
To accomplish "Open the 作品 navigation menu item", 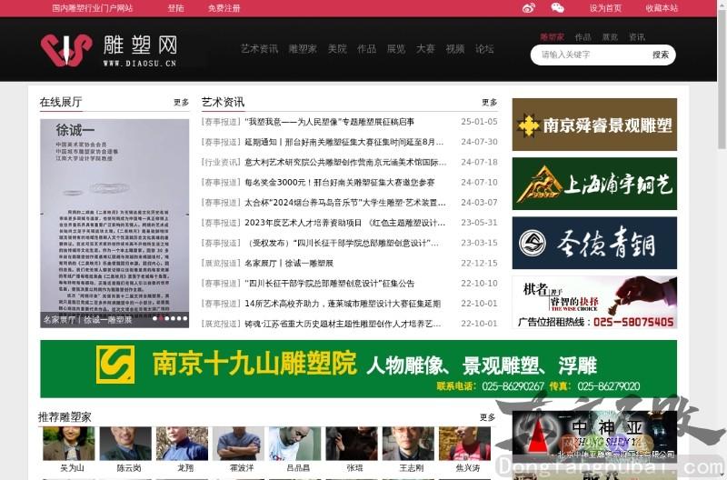I will (366, 49).
